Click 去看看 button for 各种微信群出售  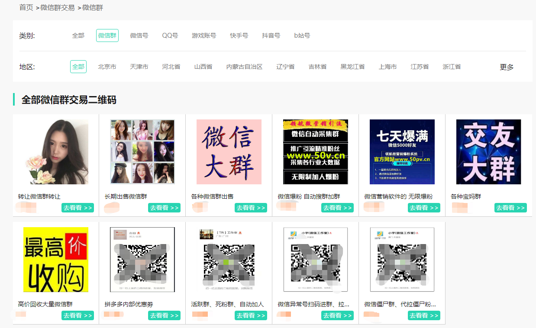point(251,208)
